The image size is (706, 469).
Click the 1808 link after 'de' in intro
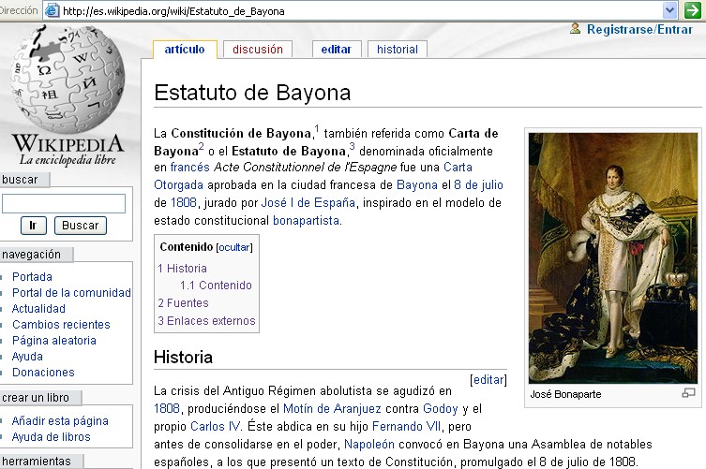184,203
